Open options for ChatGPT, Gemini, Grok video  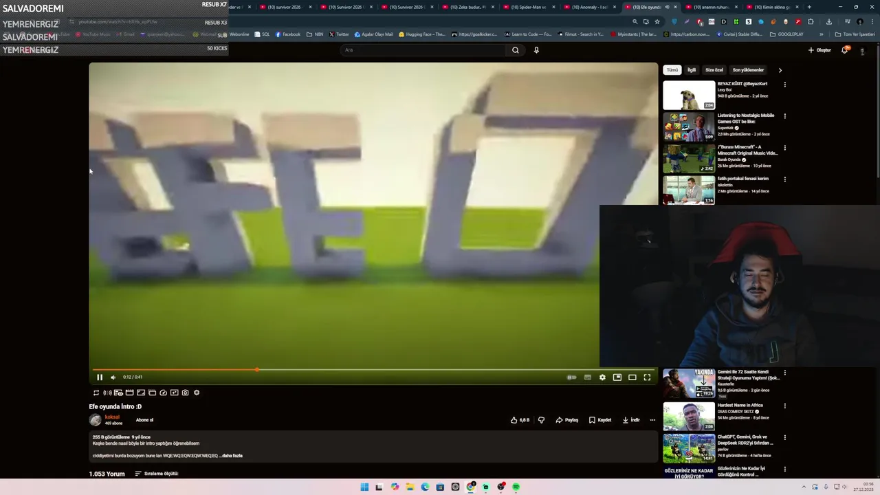tap(784, 437)
